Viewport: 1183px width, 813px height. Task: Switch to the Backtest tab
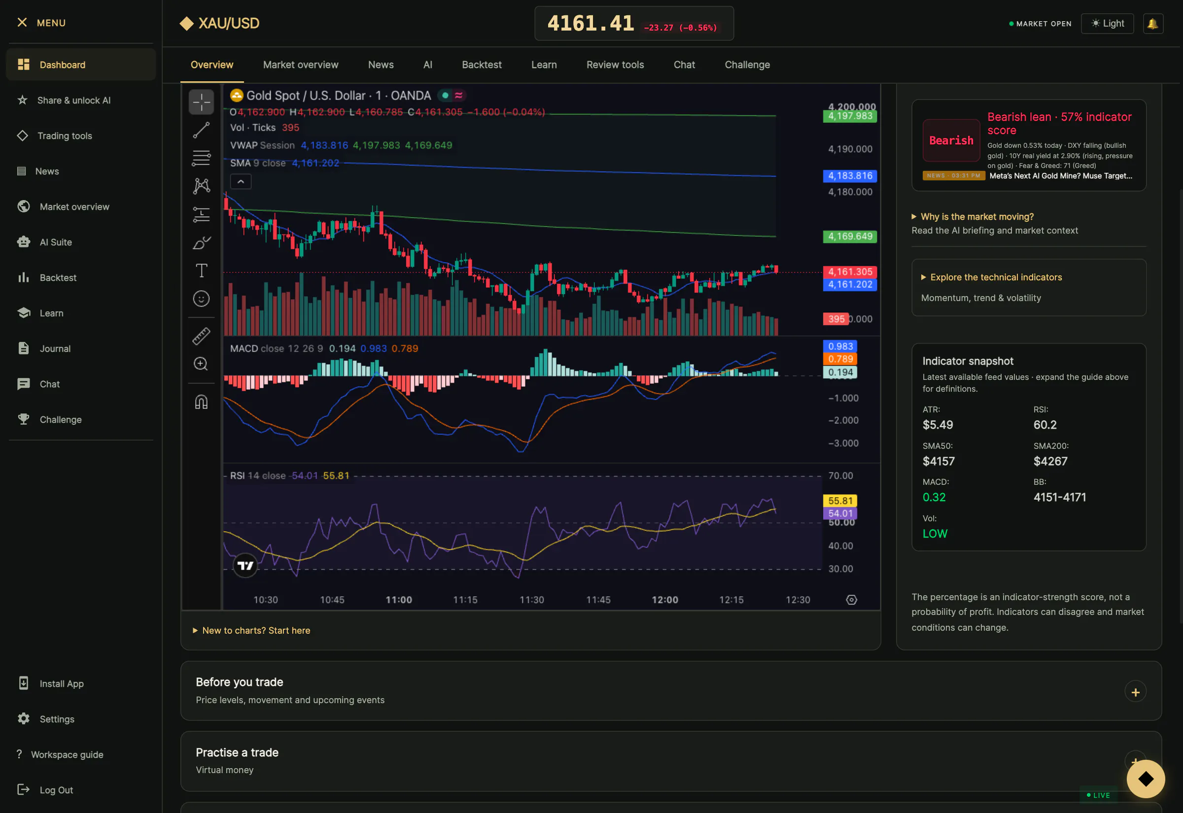(x=482, y=65)
